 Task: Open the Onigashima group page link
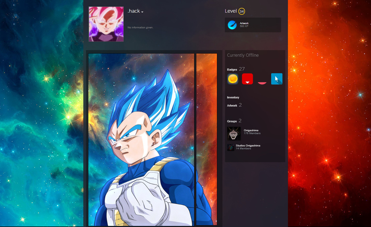(251, 131)
